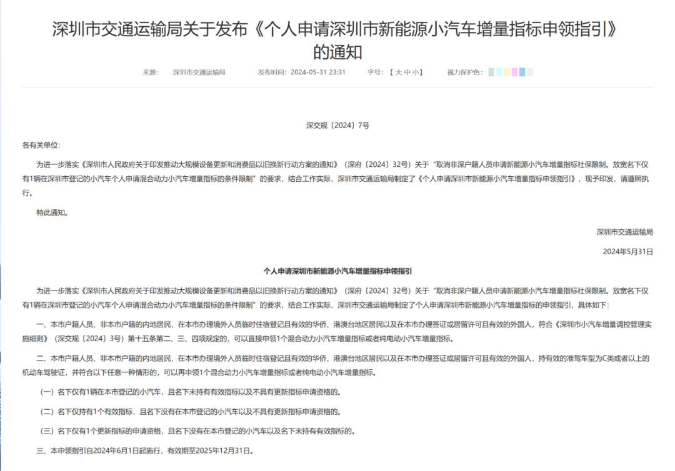
Task: Click the pink eye-protection color swatch
Action: click(x=514, y=72)
